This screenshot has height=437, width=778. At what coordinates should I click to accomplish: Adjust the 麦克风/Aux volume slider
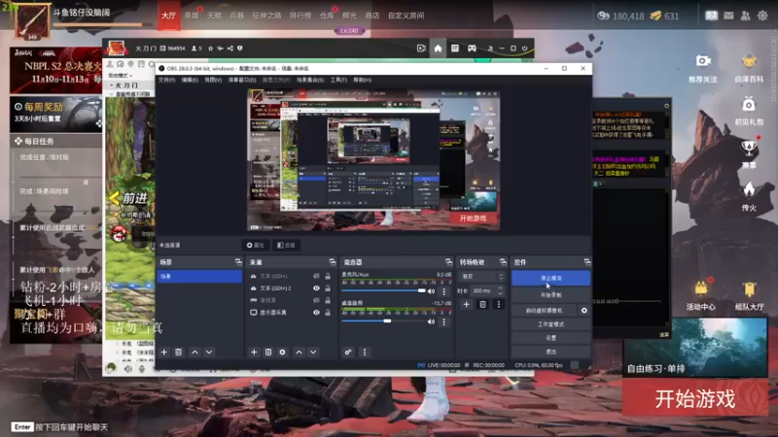pyautogui.click(x=383, y=290)
